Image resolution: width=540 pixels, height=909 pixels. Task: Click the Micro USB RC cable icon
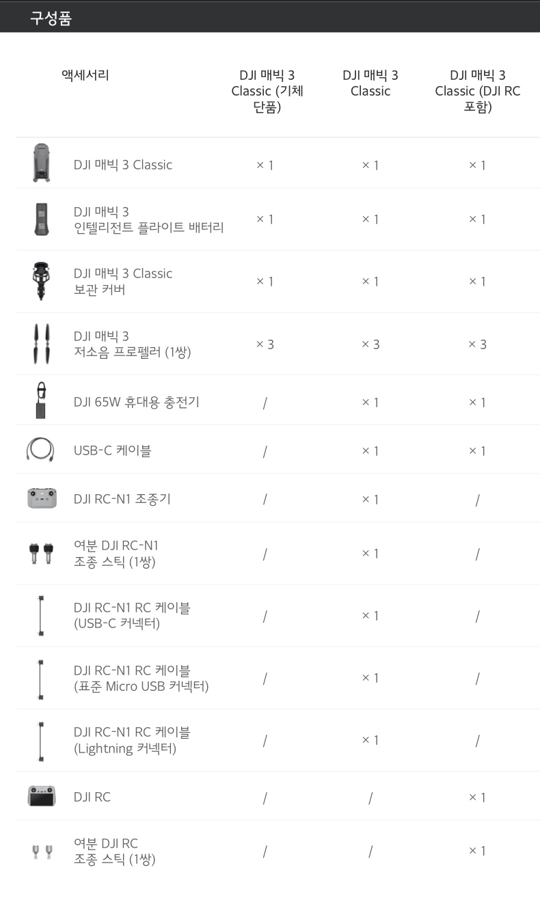[x=41, y=678]
